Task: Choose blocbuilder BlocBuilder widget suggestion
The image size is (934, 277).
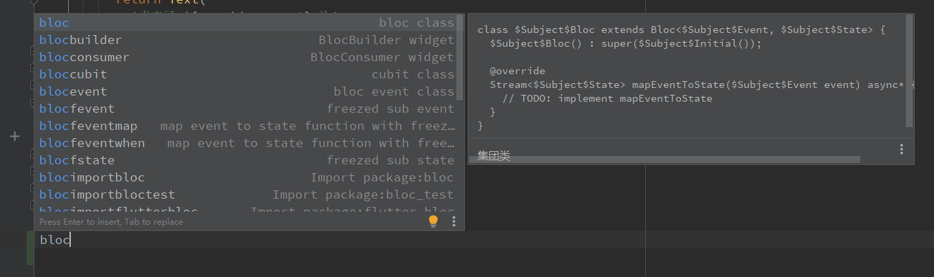Action: click(x=246, y=40)
